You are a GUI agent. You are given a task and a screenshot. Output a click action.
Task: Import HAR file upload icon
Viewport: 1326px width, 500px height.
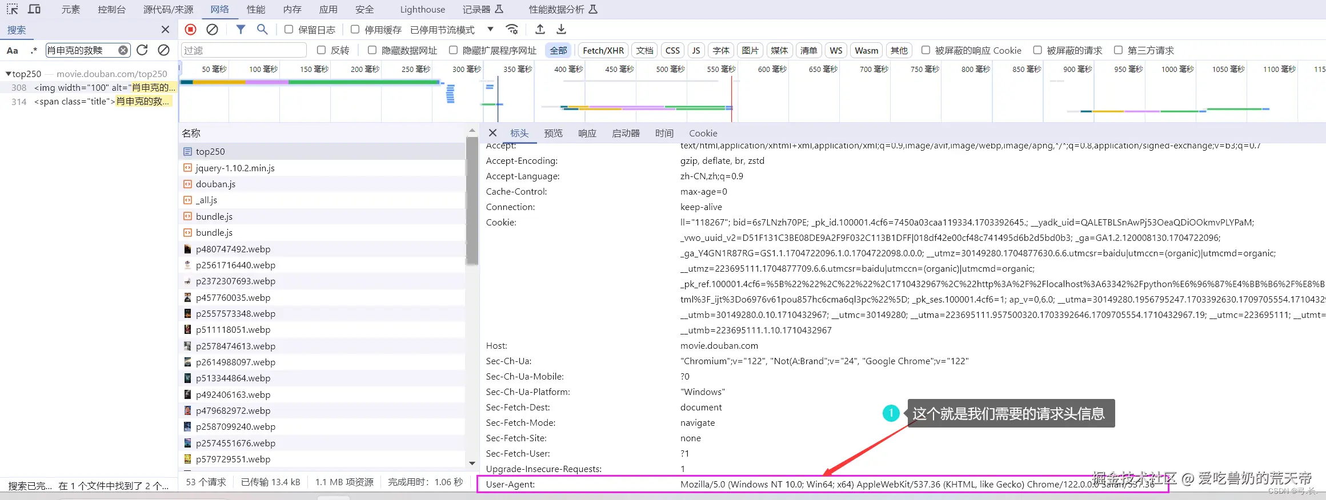540,29
